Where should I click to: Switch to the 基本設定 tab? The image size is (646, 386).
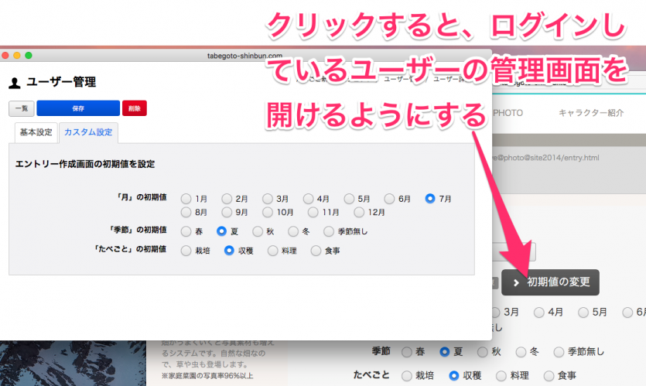point(36,132)
